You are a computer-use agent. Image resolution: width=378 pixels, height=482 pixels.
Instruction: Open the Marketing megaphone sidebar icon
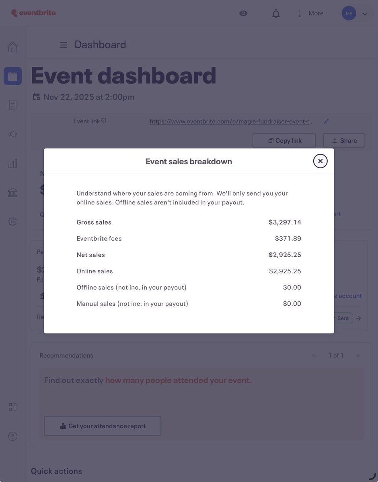tap(13, 134)
